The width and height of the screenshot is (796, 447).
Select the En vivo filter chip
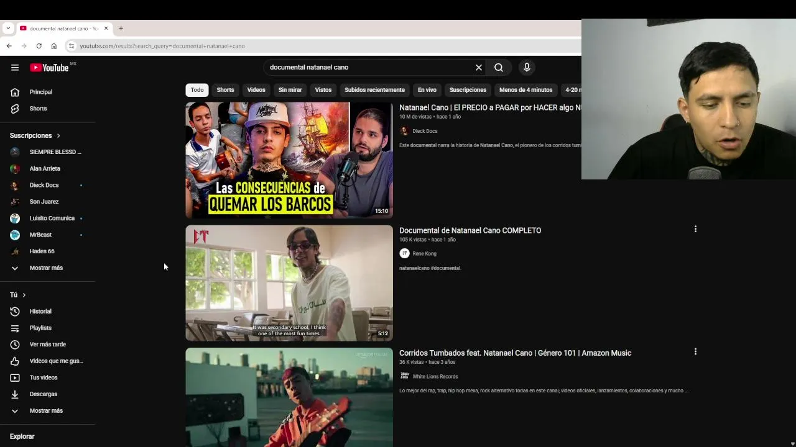[427, 90]
